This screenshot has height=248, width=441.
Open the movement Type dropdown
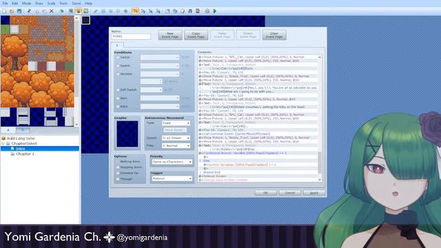[176, 123]
